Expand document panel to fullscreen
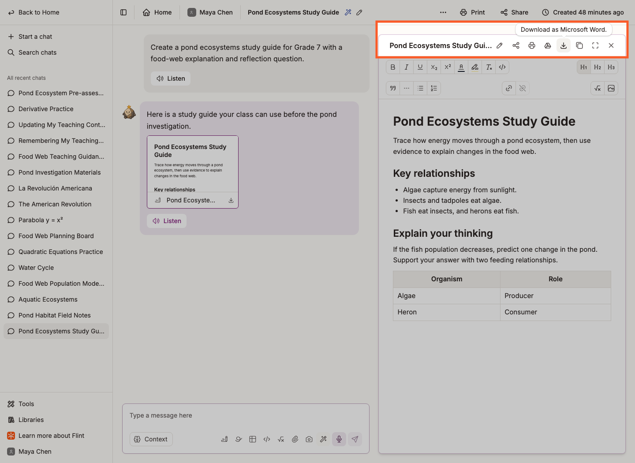Image resolution: width=635 pixels, height=463 pixels. pyautogui.click(x=595, y=45)
